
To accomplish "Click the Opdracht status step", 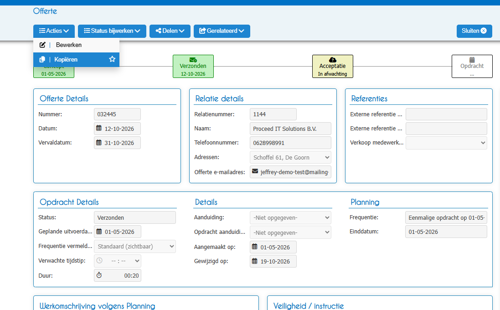I will (472, 67).
